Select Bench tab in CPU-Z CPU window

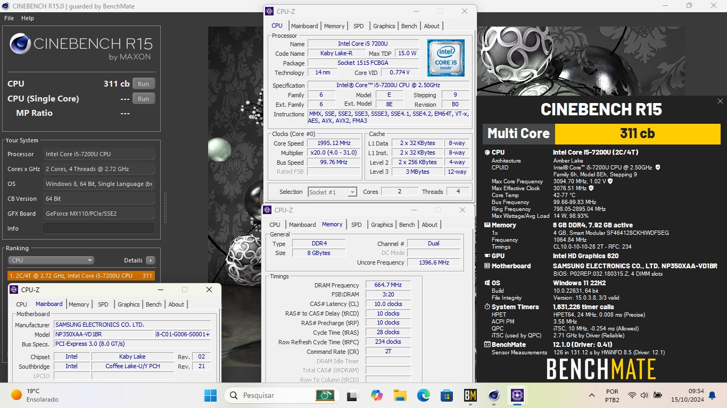coord(409,26)
